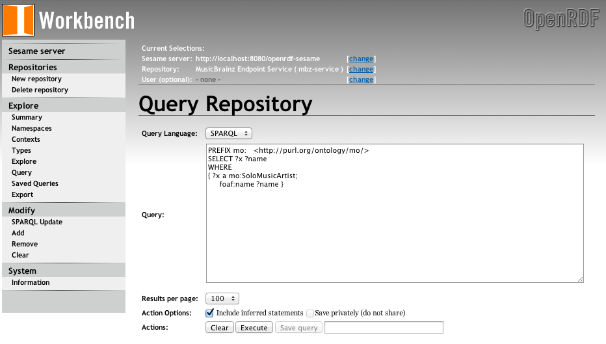Click the Sesame server URL text
This screenshot has height=344, width=606.
(x=257, y=59)
